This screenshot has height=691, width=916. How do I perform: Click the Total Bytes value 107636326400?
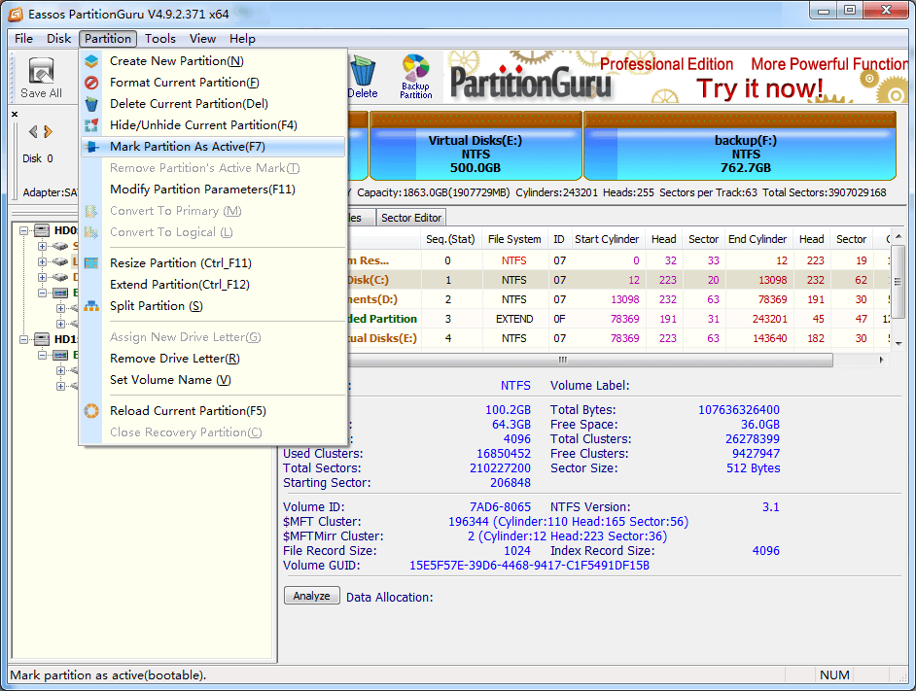pyautogui.click(x=739, y=409)
